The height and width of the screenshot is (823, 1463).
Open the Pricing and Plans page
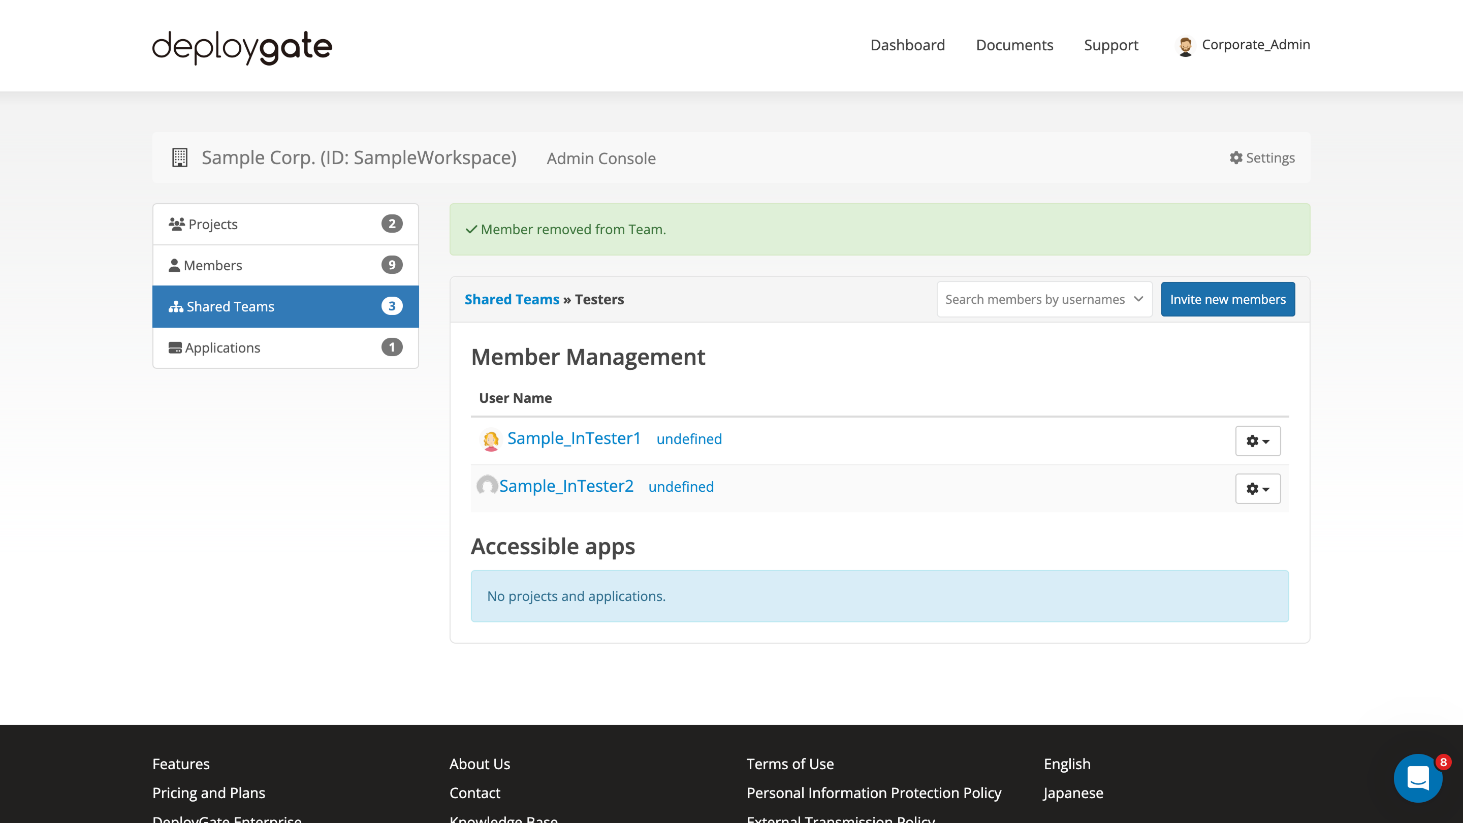(x=208, y=793)
